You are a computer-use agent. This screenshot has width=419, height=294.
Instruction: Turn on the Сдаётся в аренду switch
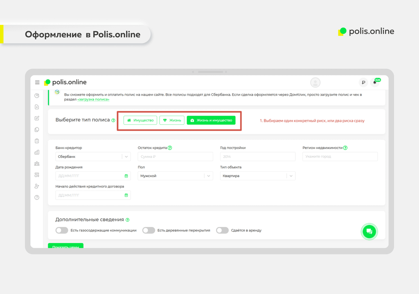click(x=222, y=230)
